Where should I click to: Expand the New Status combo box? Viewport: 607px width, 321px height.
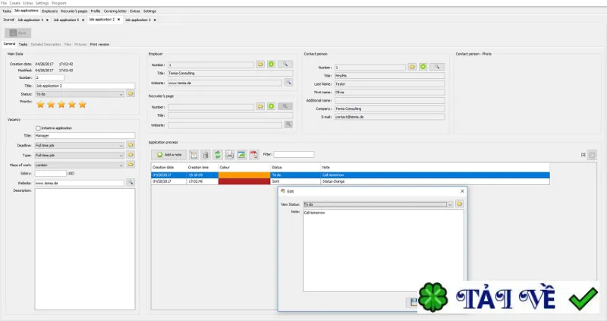(450, 204)
